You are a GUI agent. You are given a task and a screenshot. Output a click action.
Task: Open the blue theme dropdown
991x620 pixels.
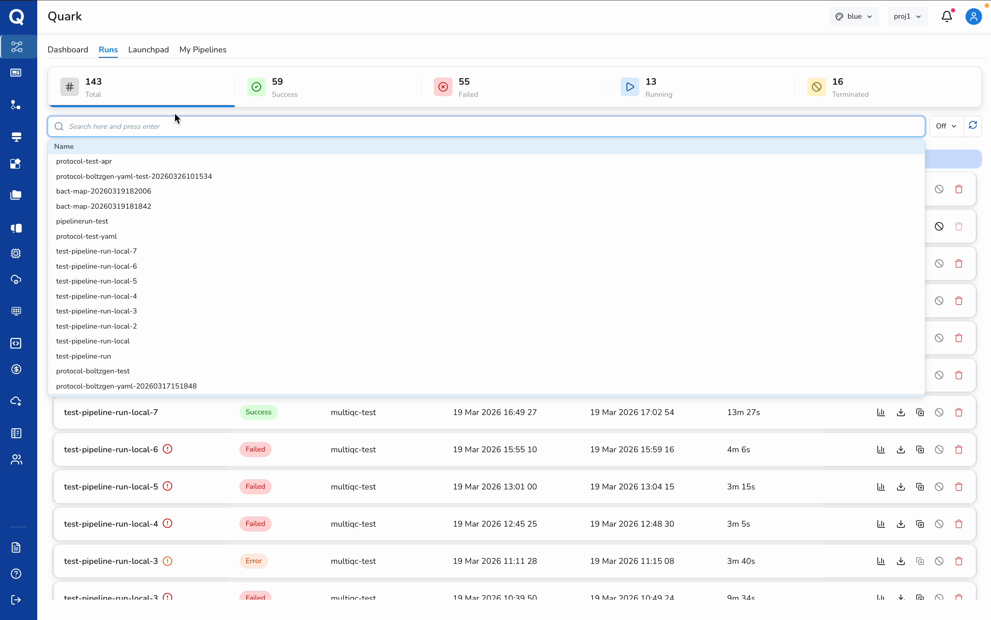pos(854,17)
